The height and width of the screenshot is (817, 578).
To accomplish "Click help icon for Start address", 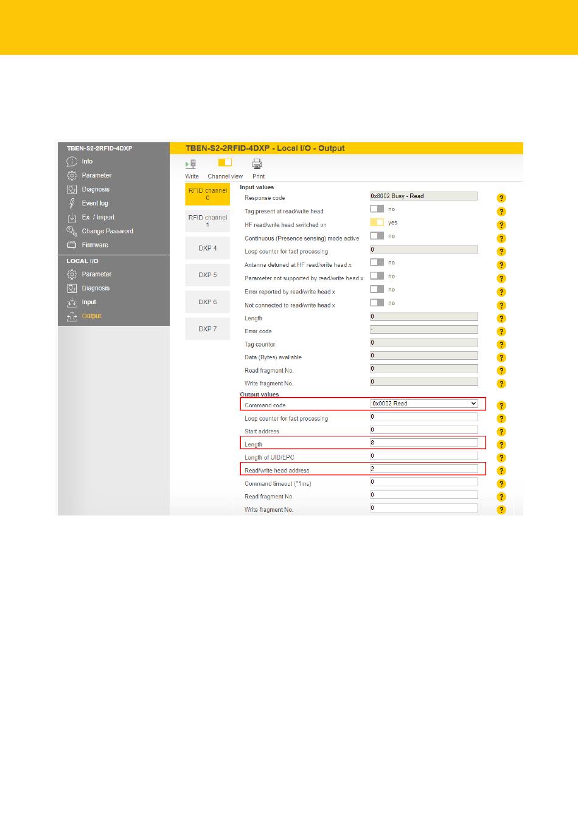I will 501,432.
